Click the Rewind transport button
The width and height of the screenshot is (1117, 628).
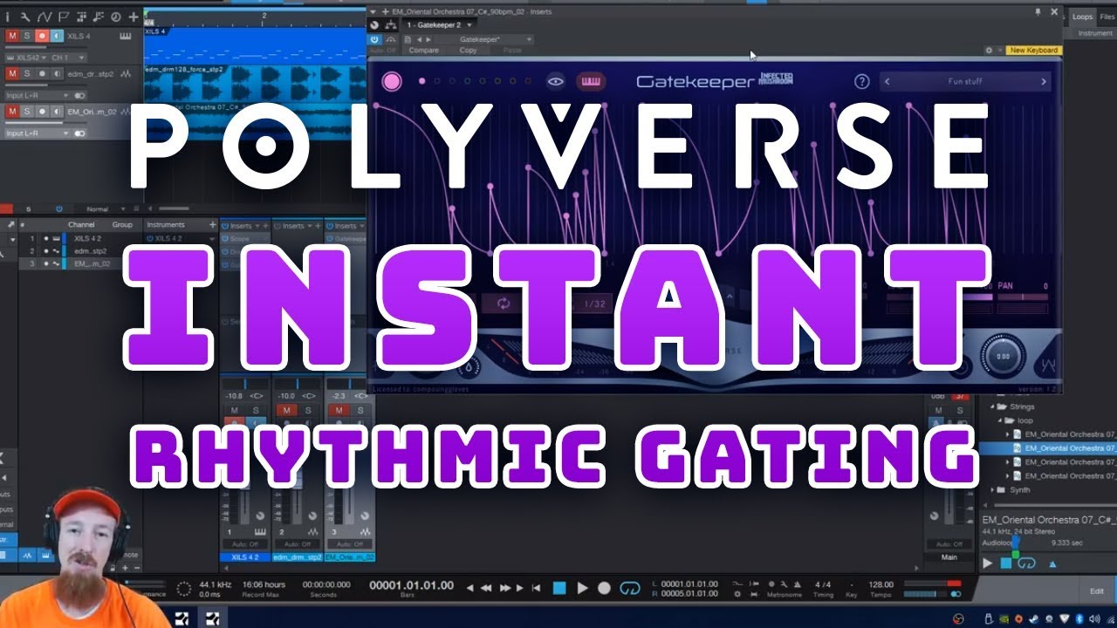point(486,589)
